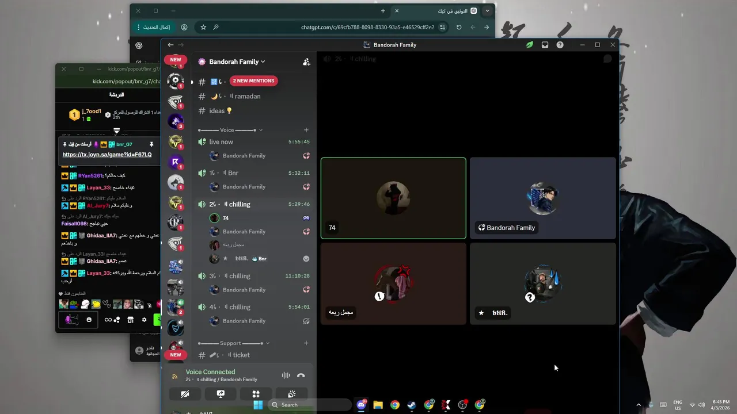
Task: Open the megaphone server icon
Action: 176,182
